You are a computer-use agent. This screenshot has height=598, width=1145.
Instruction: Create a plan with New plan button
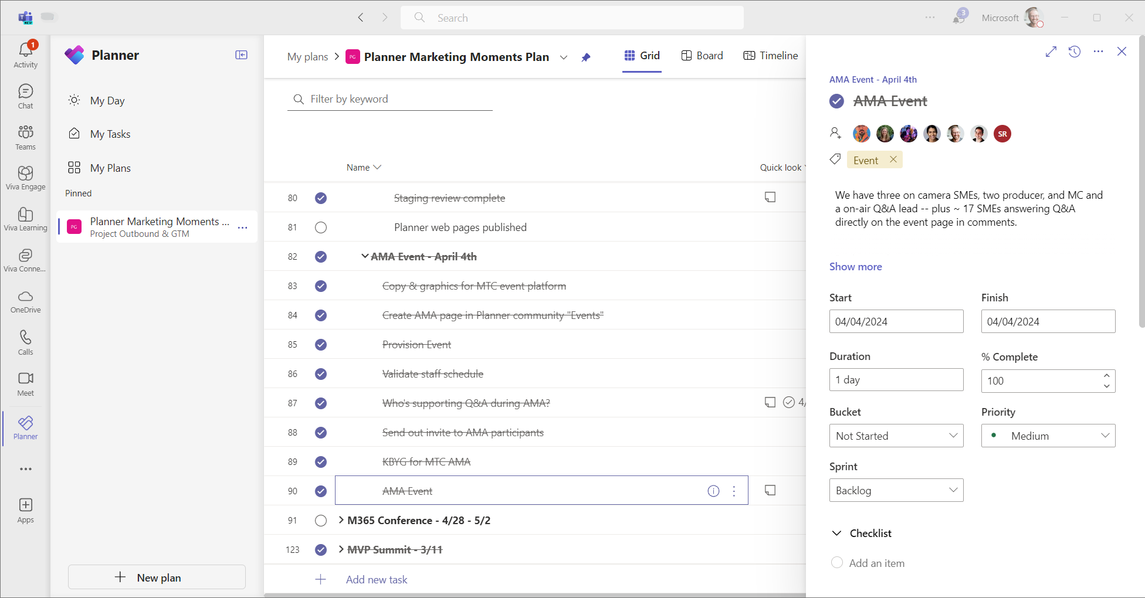[157, 577]
